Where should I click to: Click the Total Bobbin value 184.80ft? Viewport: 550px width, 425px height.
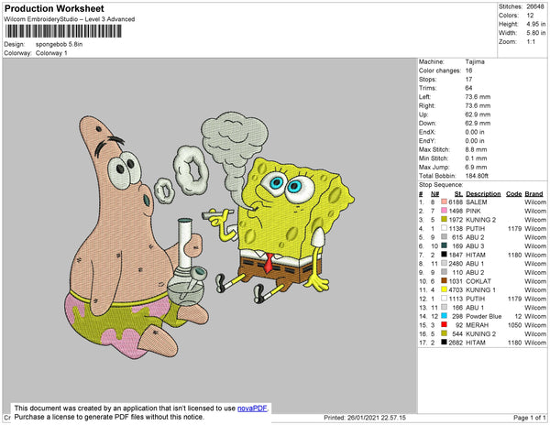[x=477, y=176]
